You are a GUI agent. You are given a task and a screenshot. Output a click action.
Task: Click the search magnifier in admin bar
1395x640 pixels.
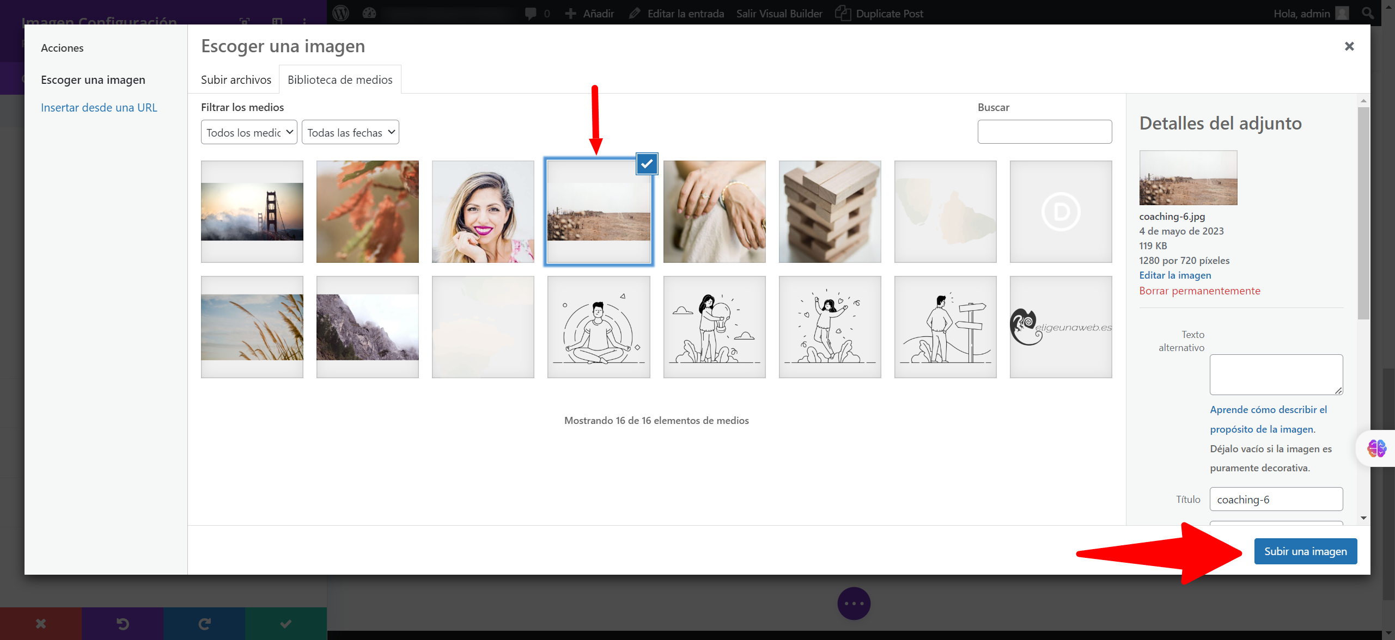click(x=1367, y=13)
